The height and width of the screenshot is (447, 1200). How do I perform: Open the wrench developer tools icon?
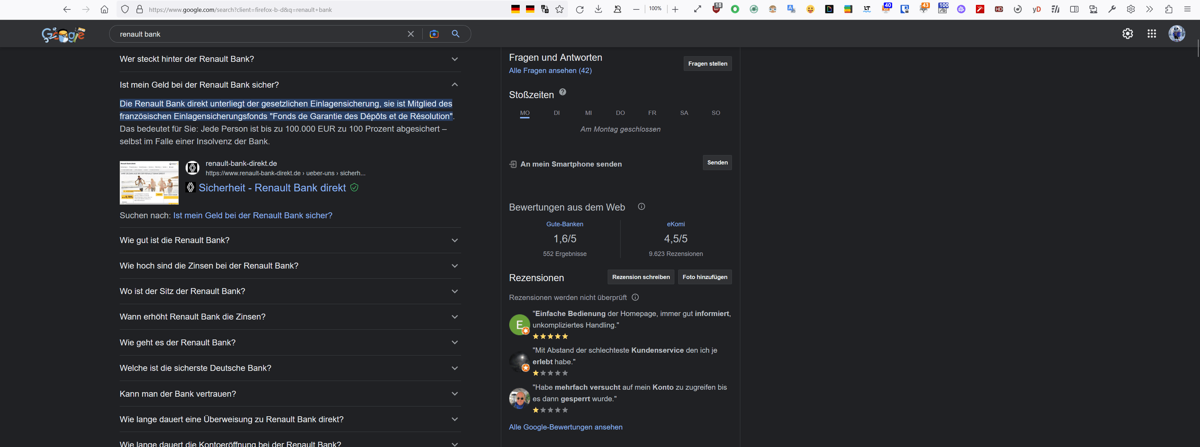click(x=1112, y=9)
